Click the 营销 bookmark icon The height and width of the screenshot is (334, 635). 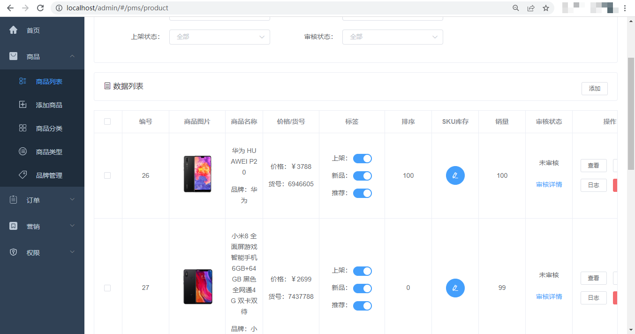(x=13, y=226)
